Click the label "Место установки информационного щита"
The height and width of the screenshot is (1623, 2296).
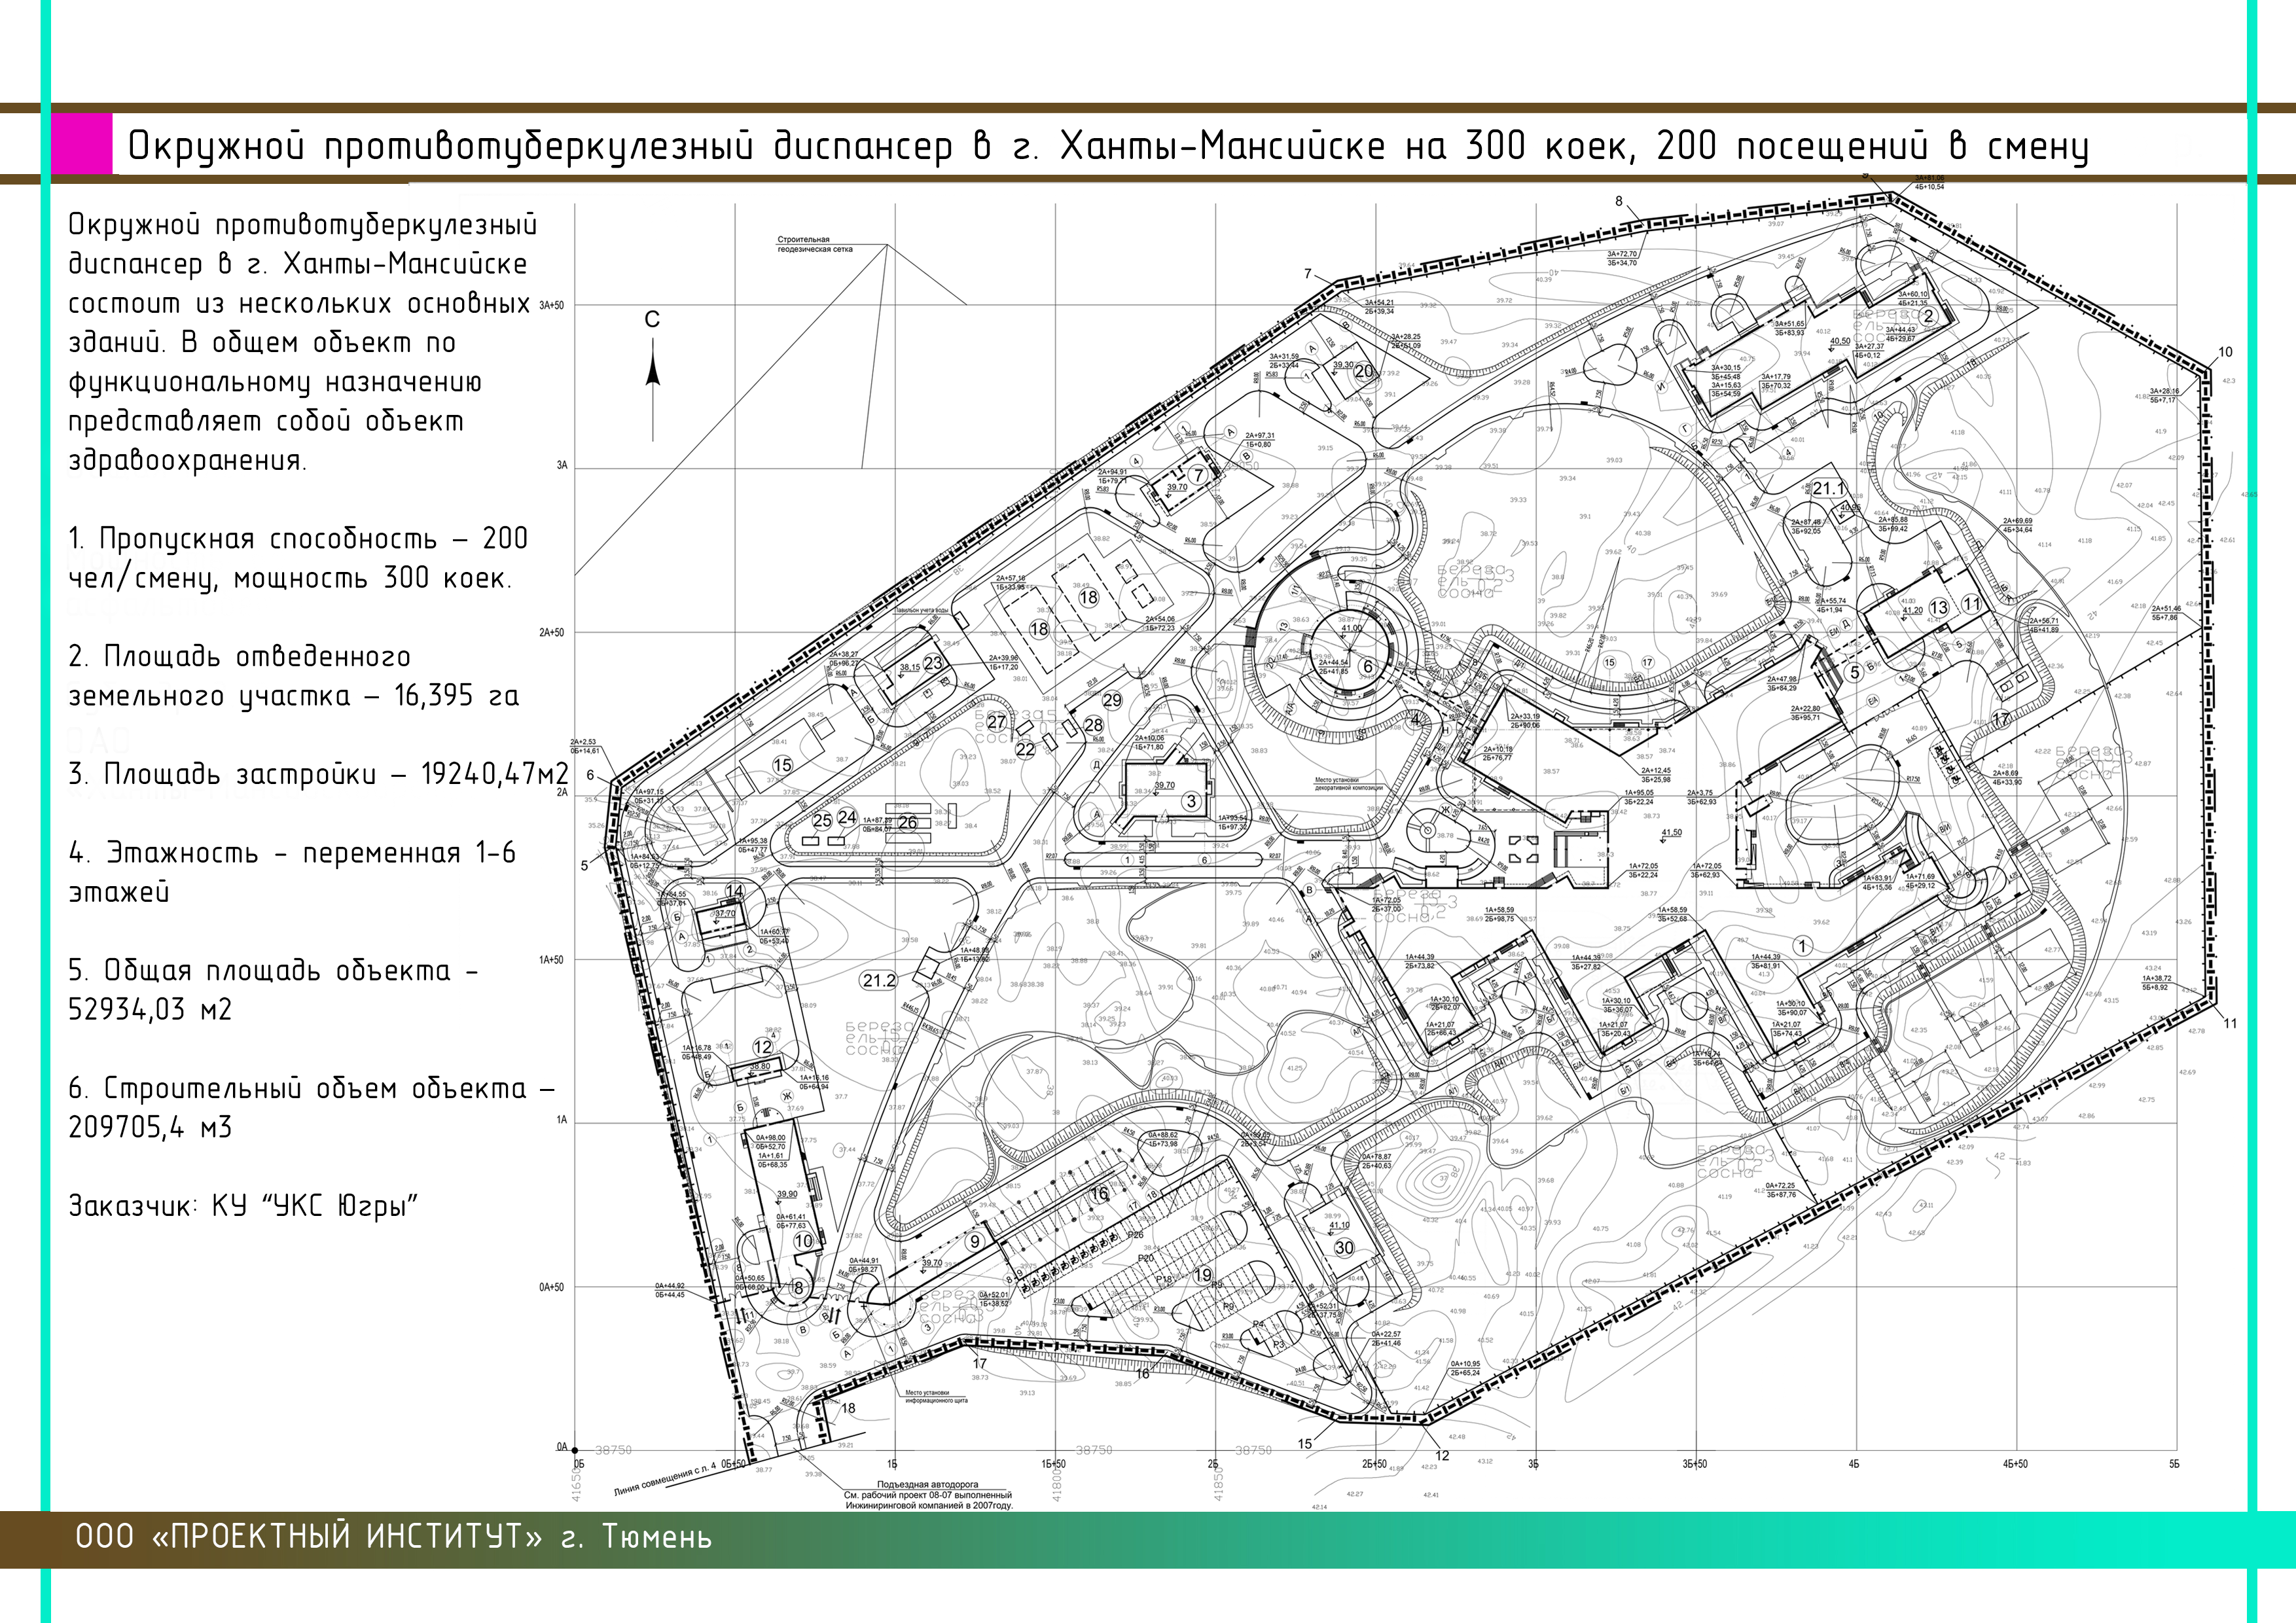936,1396
